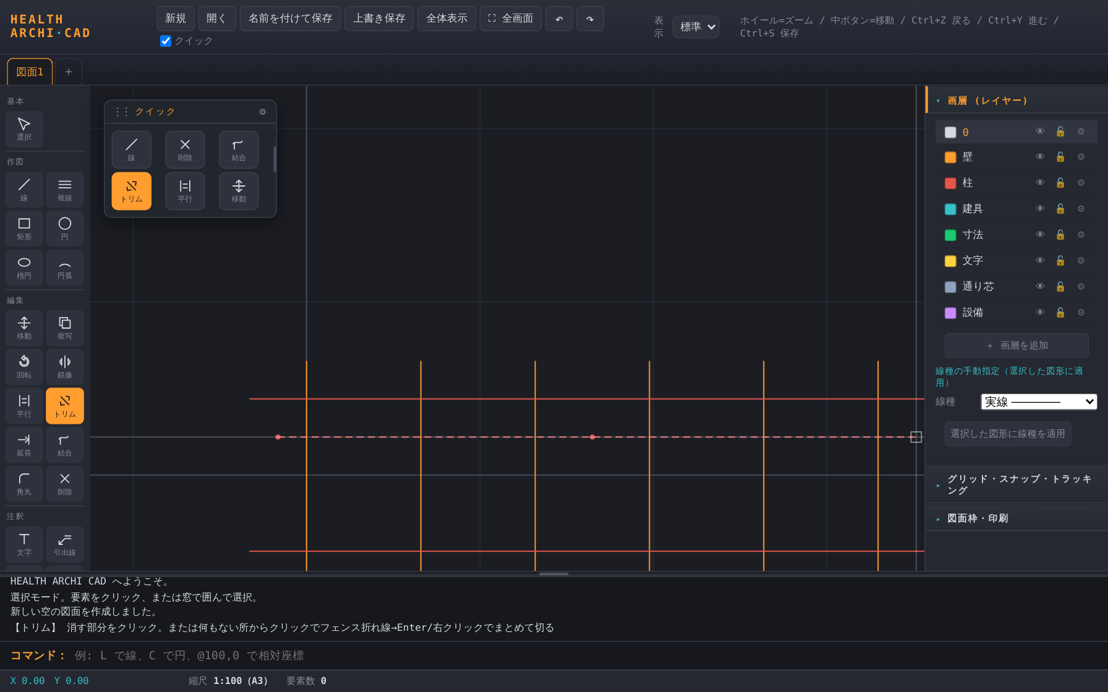Select the 削除 delete tool in the left toolbar
This screenshot has width=1108, height=692.
click(65, 483)
